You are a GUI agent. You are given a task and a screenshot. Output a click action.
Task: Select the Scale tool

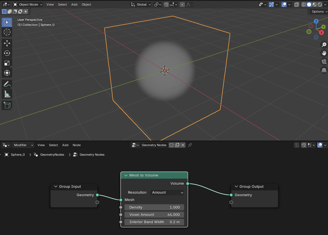[7, 63]
